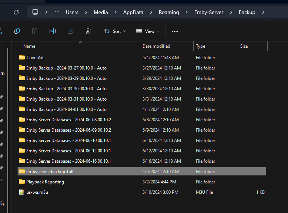Show hidden breadcrumb path via ellipsis
Image resolution: width=288 pixels, height=213 pixels.
[57, 12]
